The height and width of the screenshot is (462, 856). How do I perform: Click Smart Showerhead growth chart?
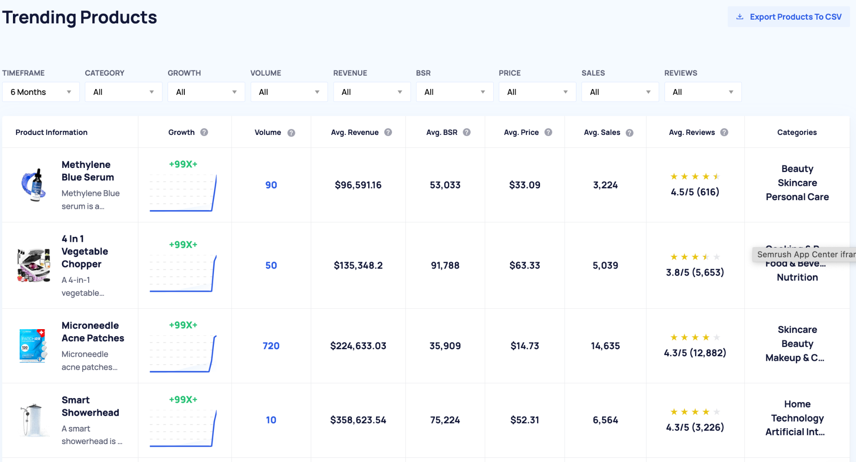[x=183, y=428]
